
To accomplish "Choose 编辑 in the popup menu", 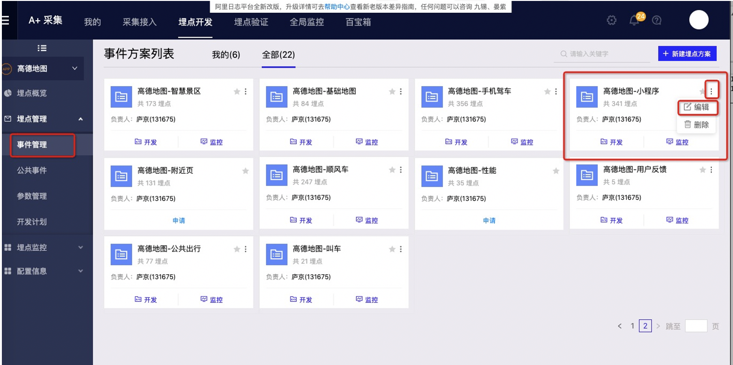I will (697, 107).
